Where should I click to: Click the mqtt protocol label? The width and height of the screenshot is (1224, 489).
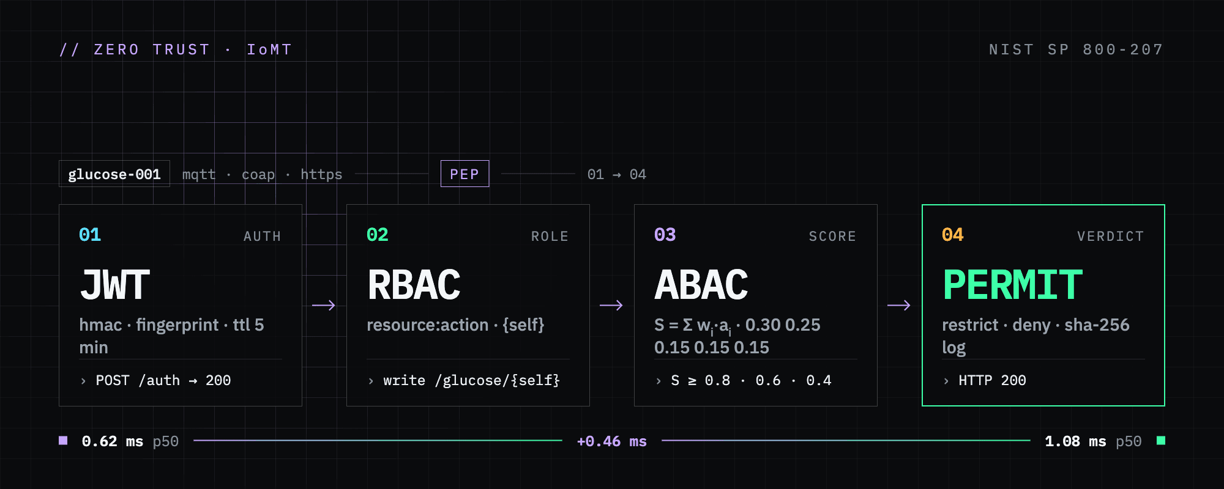pyautogui.click(x=199, y=174)
